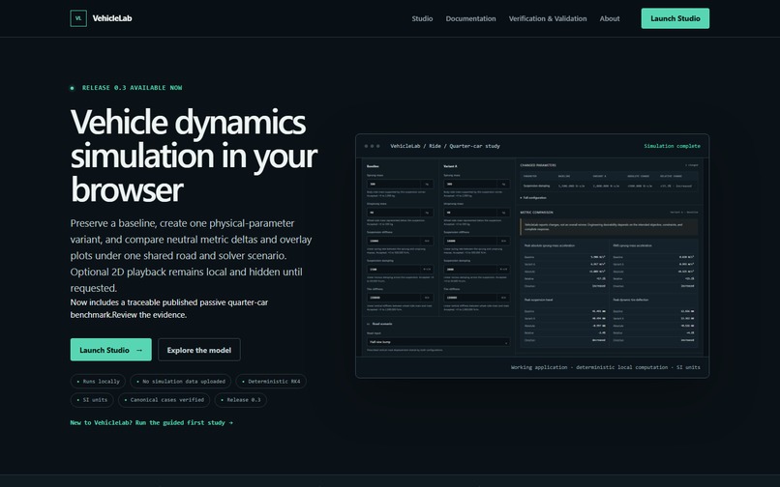Open the Road input Half-sine bump dropdown

tap(437, 342)
